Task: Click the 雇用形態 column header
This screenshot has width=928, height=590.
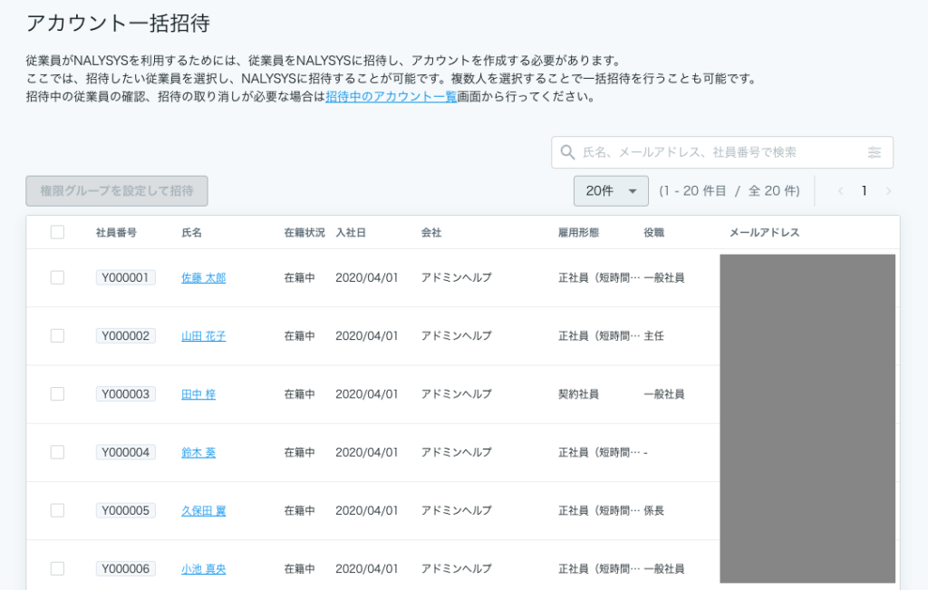Action: [578, 233]
